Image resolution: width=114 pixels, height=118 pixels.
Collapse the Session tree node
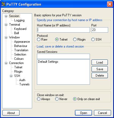coord(6,16)
